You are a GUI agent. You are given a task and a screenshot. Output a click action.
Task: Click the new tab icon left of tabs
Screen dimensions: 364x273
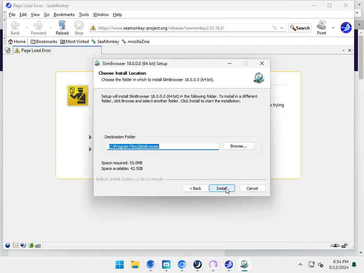pyautogui.click(x=8, y=50)
